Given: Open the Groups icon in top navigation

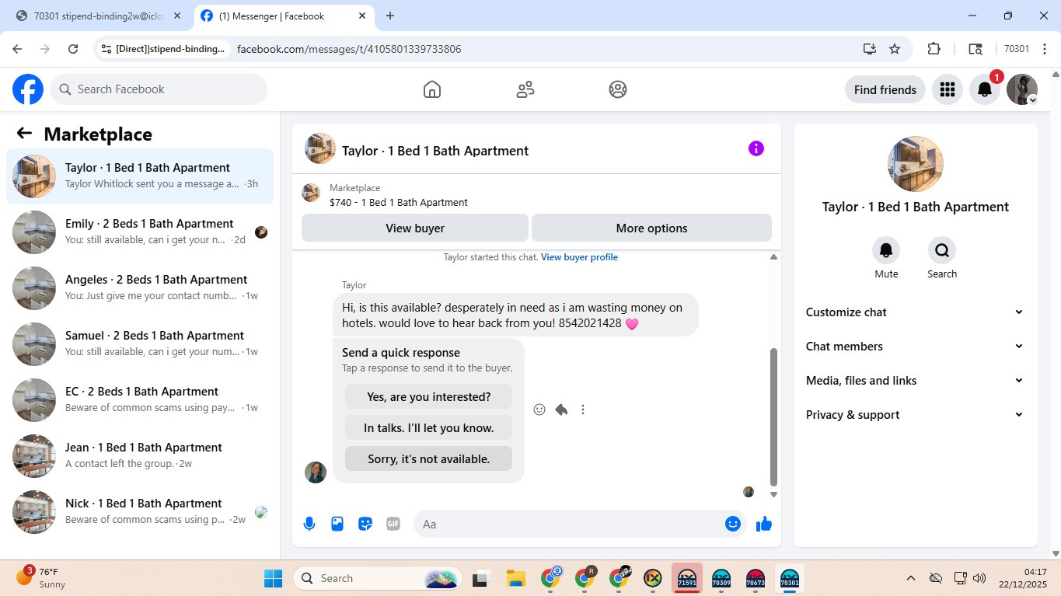Looking at the screenshot, I should coord(618,89).
